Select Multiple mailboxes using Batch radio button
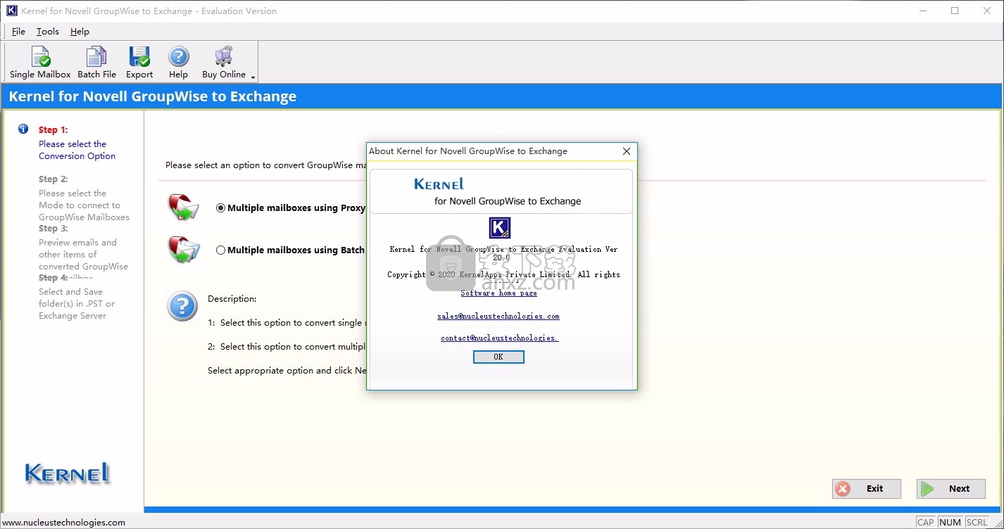 click(x=221, y=250)
